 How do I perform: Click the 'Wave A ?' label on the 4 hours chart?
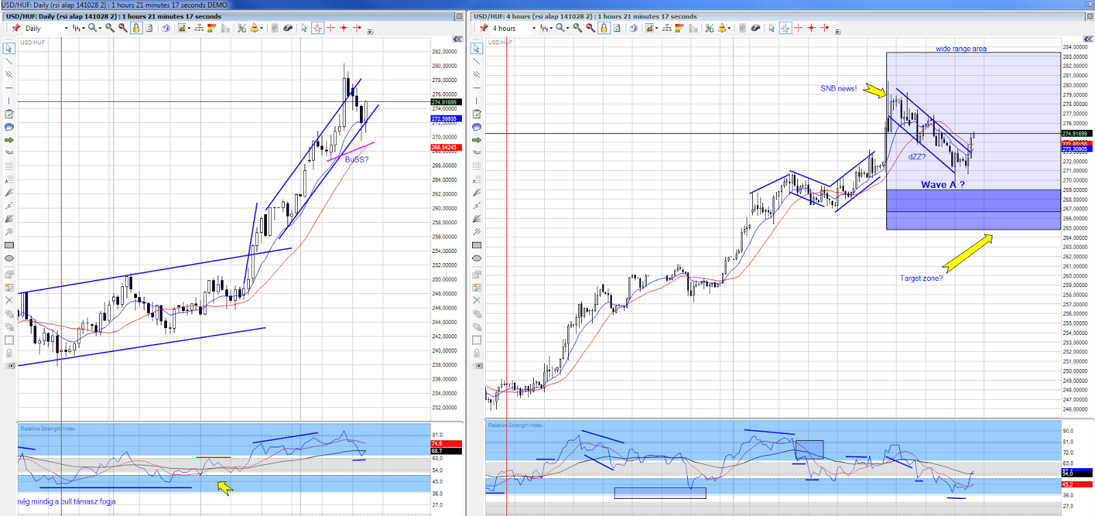(x=943, y=185)
